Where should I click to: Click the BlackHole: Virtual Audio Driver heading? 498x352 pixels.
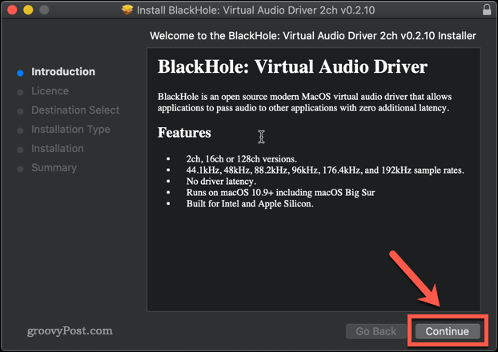[293, 66]
